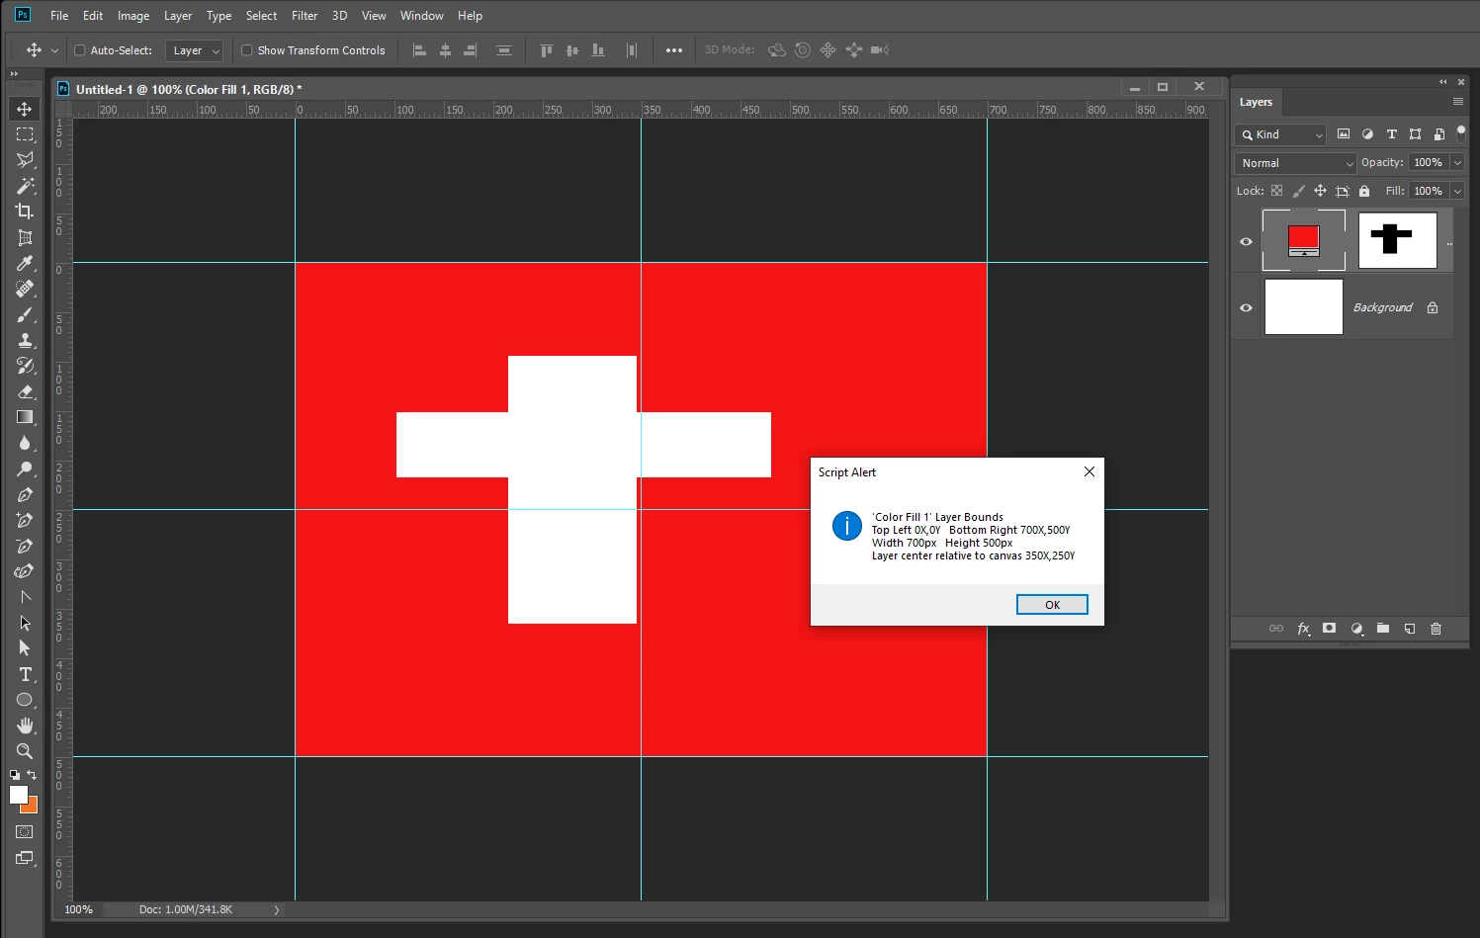The image size is (1480, 938).
Task: Select the Delete Anchor Point pen tool
Action: pyautogui.click(x=25, y=546)
